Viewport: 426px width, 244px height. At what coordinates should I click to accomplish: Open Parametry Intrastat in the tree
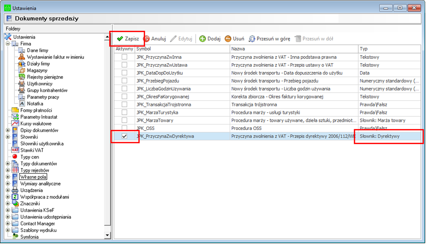tap(39, 117)
